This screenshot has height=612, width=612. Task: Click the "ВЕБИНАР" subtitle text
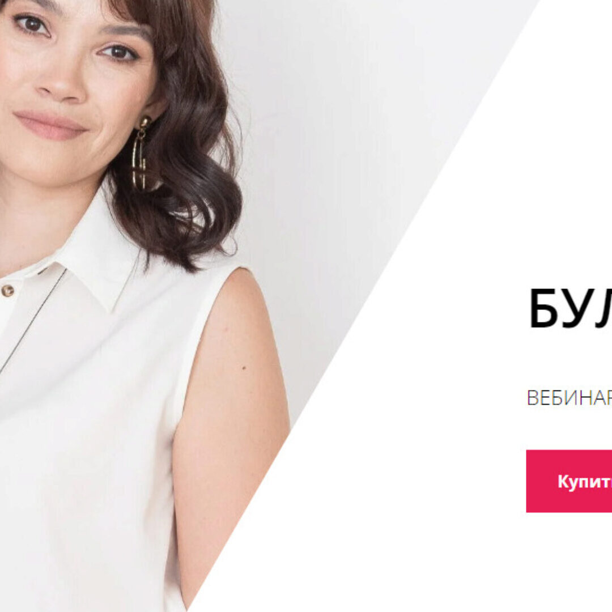569,398
